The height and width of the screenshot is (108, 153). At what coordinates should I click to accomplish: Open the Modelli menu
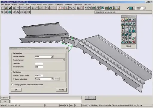tap(7, 5)
